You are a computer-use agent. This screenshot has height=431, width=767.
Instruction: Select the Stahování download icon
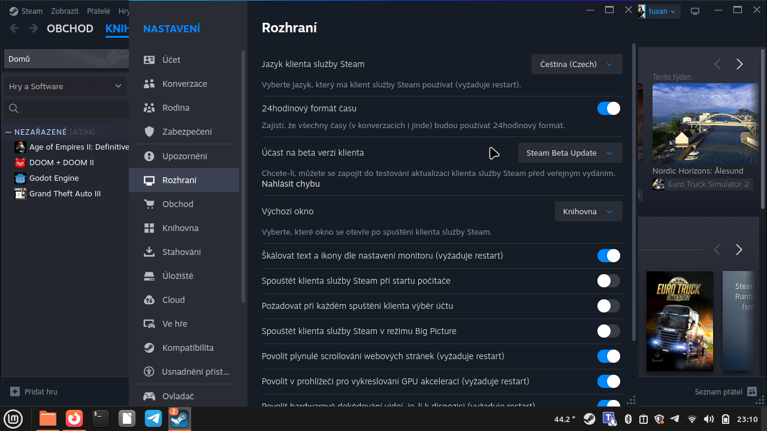150,252
